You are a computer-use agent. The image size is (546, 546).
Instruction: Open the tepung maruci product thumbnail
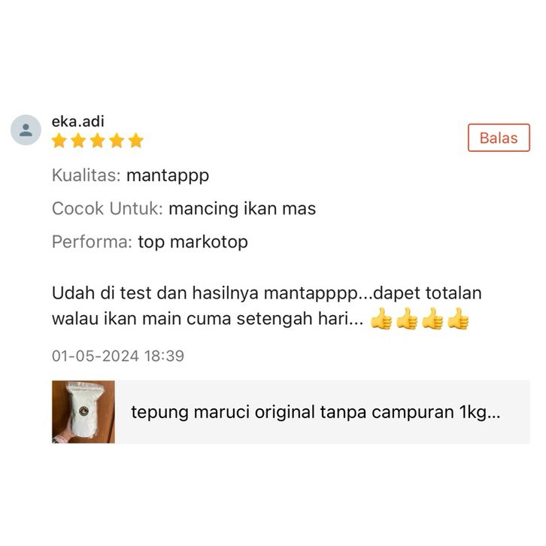(x=83, y=411)
